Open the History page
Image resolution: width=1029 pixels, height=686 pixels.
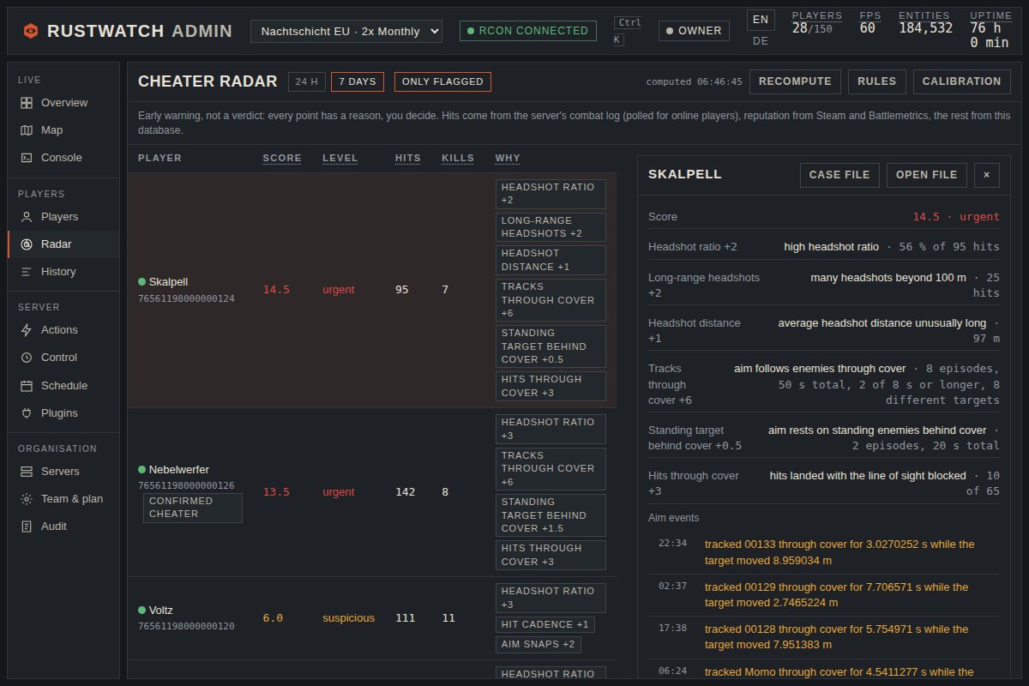(x=63, y=272)
